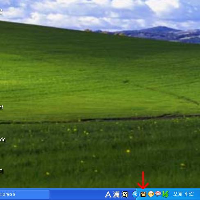Expand hidden tray icons with chevron

[x=136, y=194]
